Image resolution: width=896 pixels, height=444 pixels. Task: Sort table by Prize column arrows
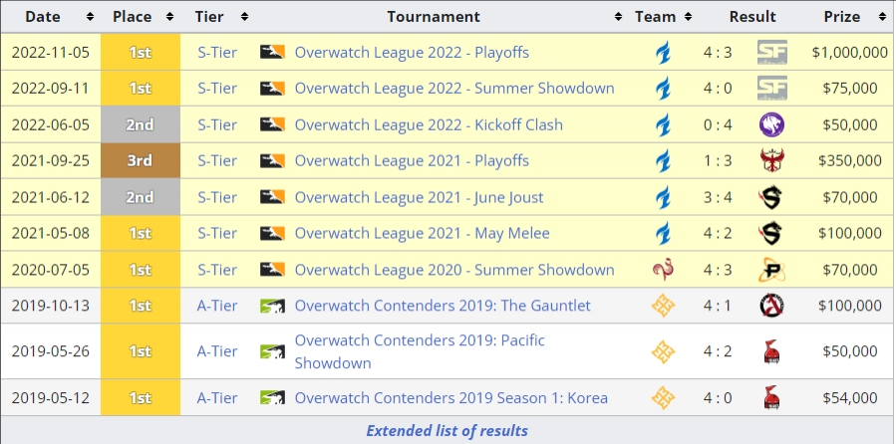point(882,17)
